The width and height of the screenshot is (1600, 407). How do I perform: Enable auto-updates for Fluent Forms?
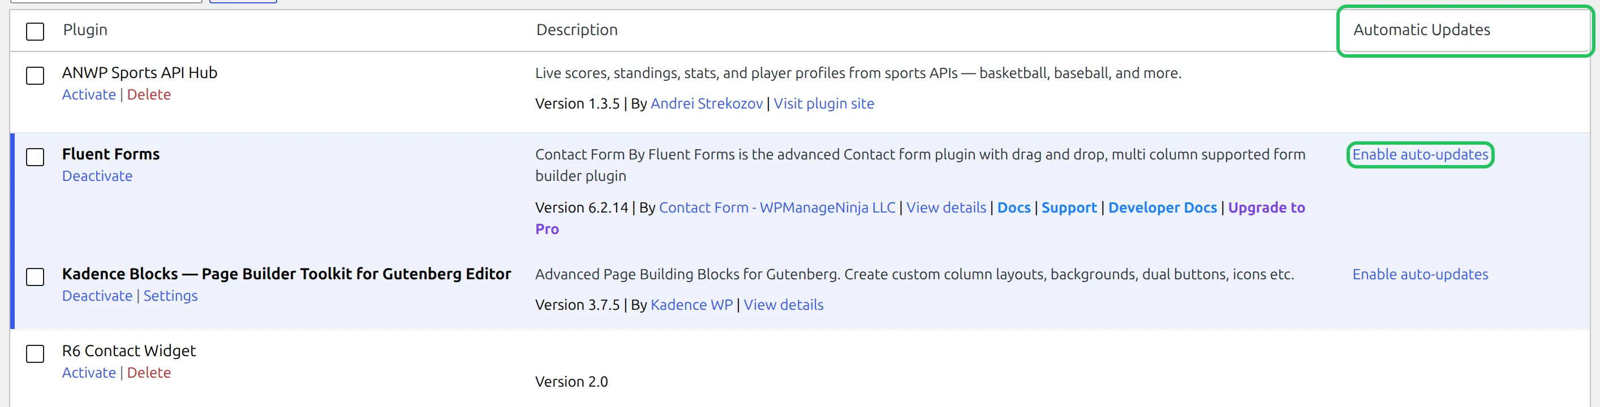tap(1420, 154)
